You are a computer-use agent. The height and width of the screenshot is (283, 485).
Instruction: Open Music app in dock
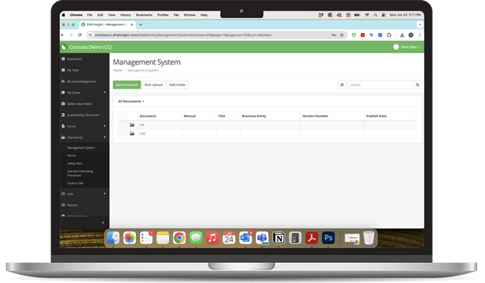[212, 238]
